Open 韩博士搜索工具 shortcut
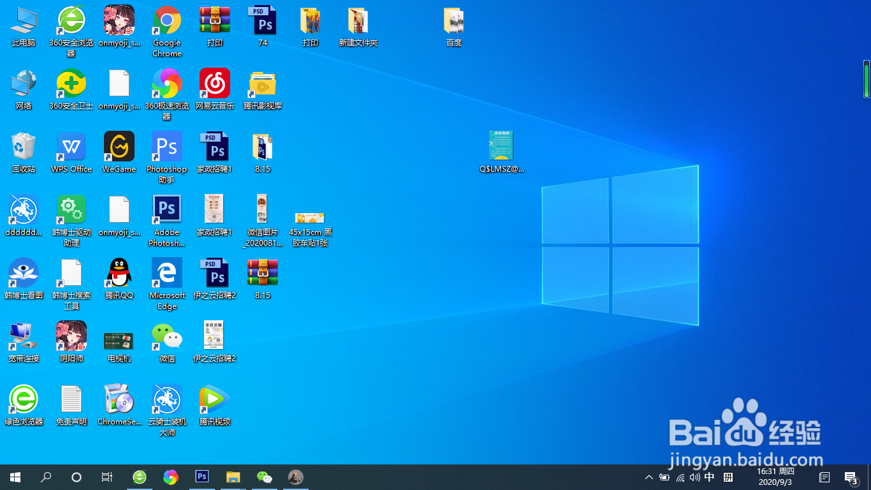This screenshot has height=490, width=871. pos(71,285)
